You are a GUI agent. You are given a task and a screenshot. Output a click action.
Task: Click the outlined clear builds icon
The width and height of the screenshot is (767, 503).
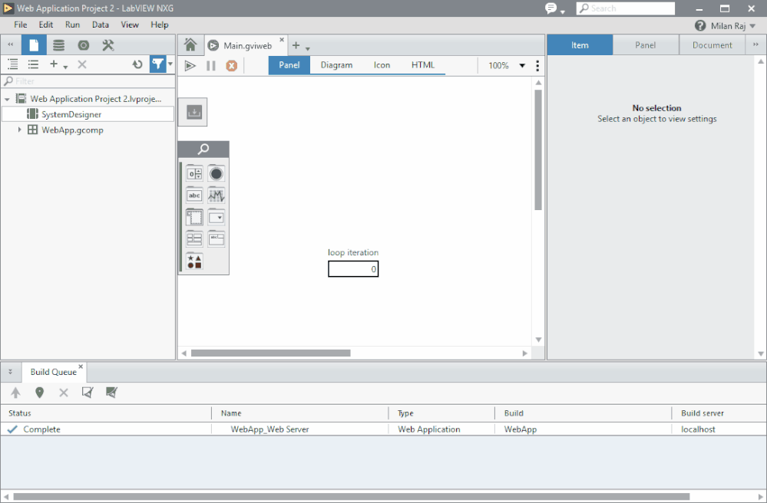coord(88,393)
